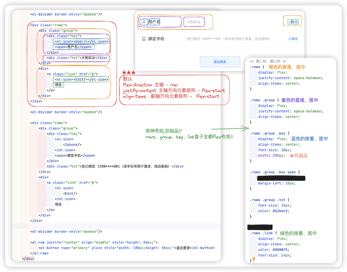Click the 绑定手机 label in the preview
347x272 pixels.
(156, 39)
